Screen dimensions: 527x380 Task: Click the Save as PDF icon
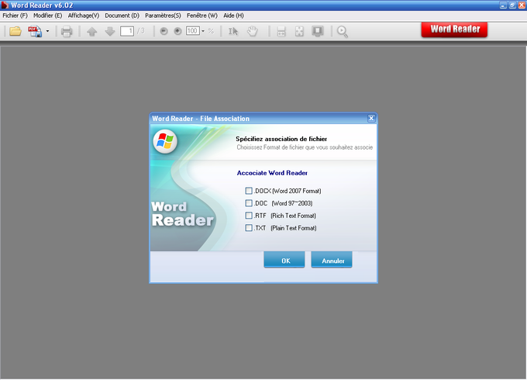click(35, 31)
